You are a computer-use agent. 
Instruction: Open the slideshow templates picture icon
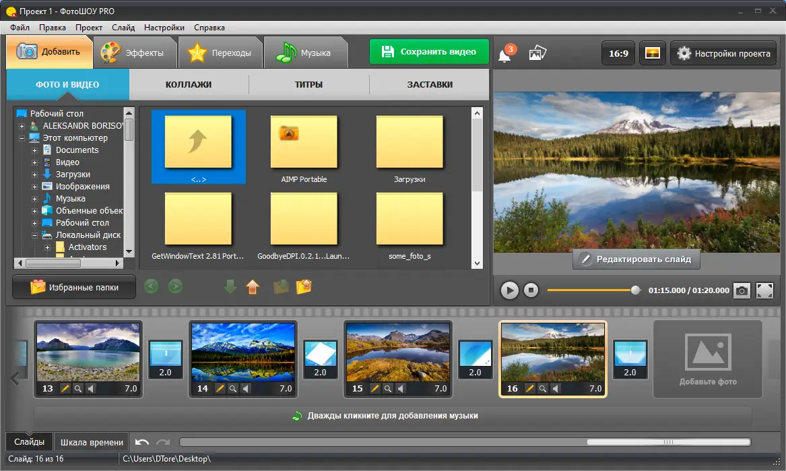pyautogui.click(x=537, y=53)
